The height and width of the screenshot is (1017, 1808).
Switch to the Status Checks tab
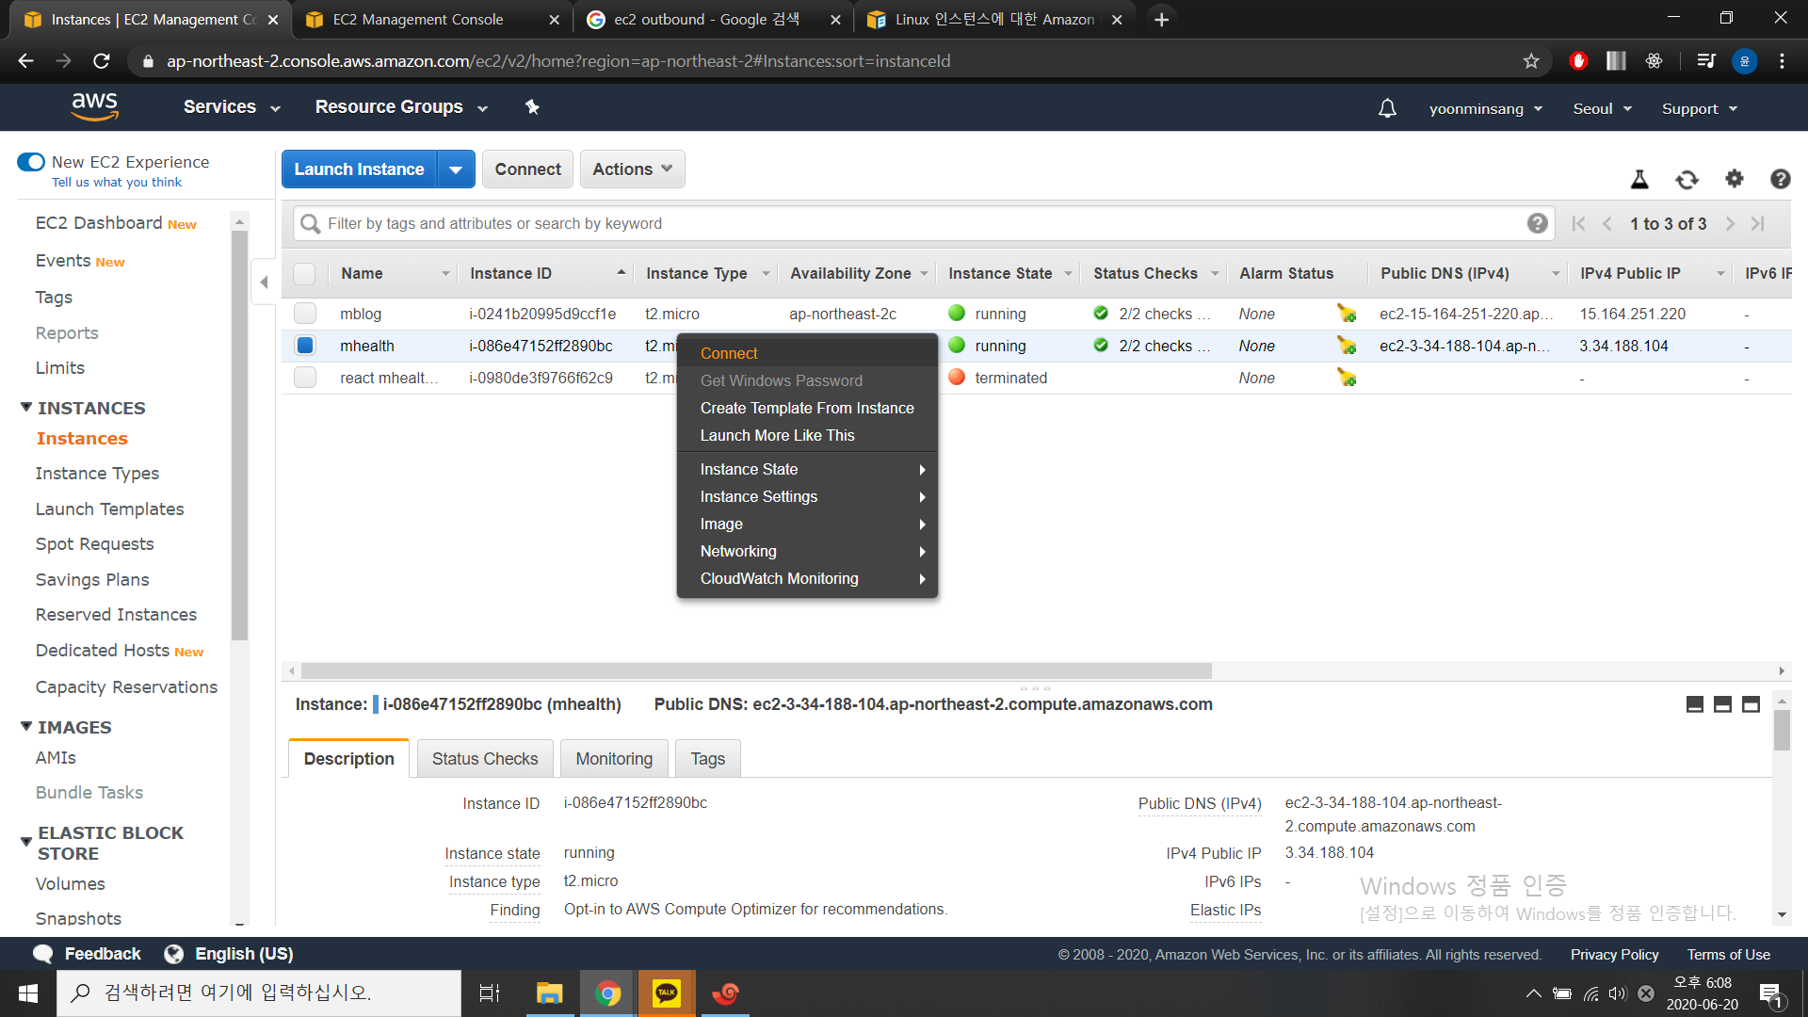tap(484, 758)
